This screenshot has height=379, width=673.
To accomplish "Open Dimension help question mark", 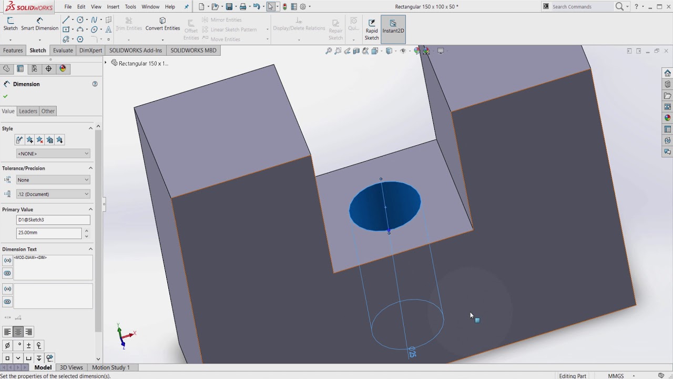I will 95,84.
